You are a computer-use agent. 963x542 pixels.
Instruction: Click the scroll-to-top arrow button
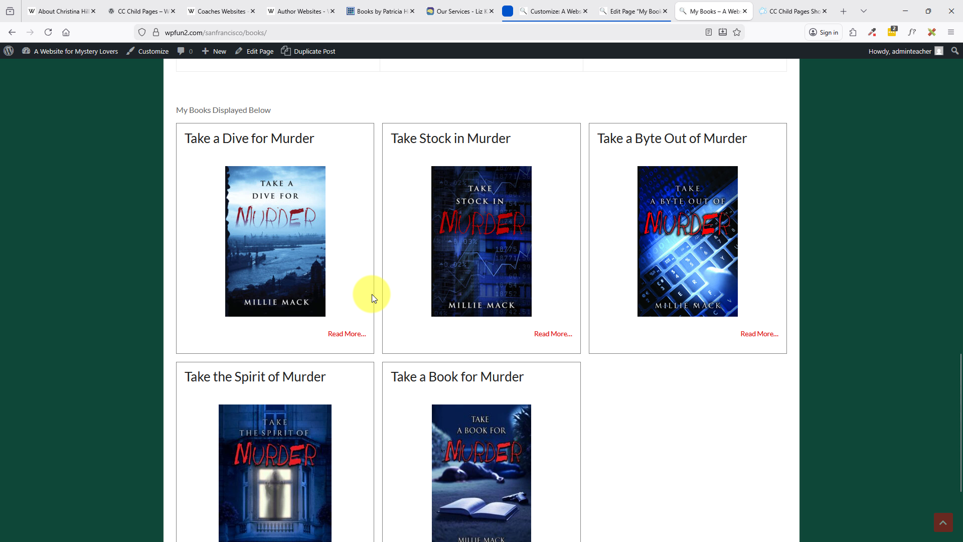coord(942,522)
